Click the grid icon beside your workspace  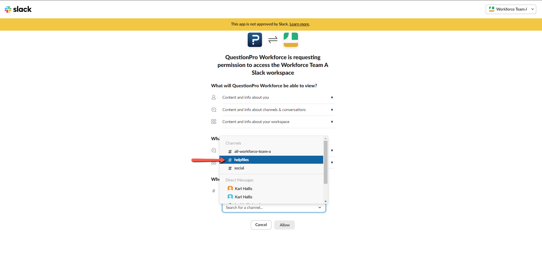tap(214, 122)
